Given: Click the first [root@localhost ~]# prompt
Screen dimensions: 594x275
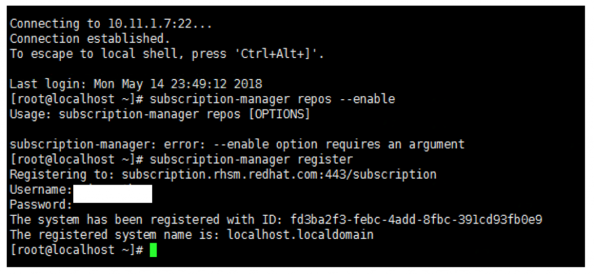Looking at the screenshot, I should [x=77, y=99].
